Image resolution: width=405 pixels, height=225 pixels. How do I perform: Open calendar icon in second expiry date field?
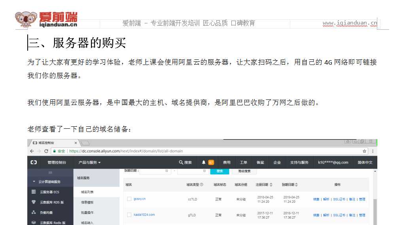pyautogui.click(x=204, y=171)
